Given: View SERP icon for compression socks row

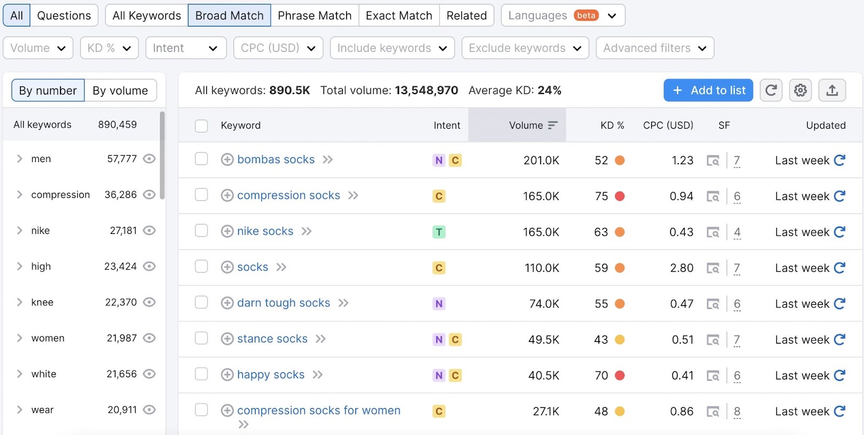Looking at the screenshot, I should [713, 196].
